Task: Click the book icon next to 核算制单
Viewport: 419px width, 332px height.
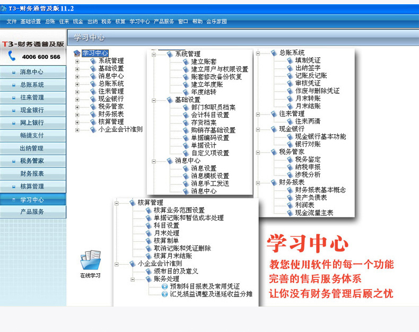Action: [x=149, y=241]
